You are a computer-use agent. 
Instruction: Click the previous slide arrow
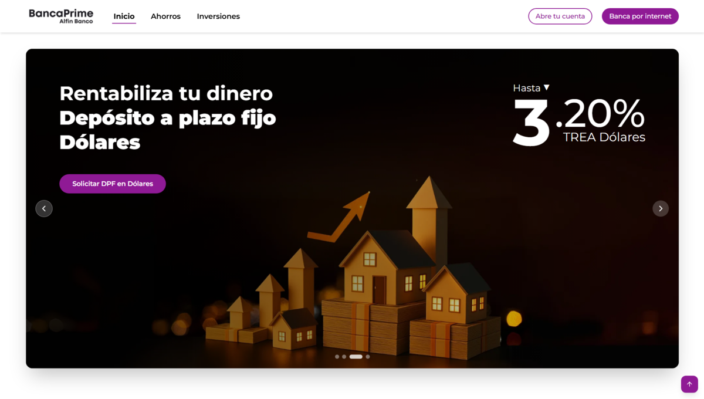pos(44,208)
